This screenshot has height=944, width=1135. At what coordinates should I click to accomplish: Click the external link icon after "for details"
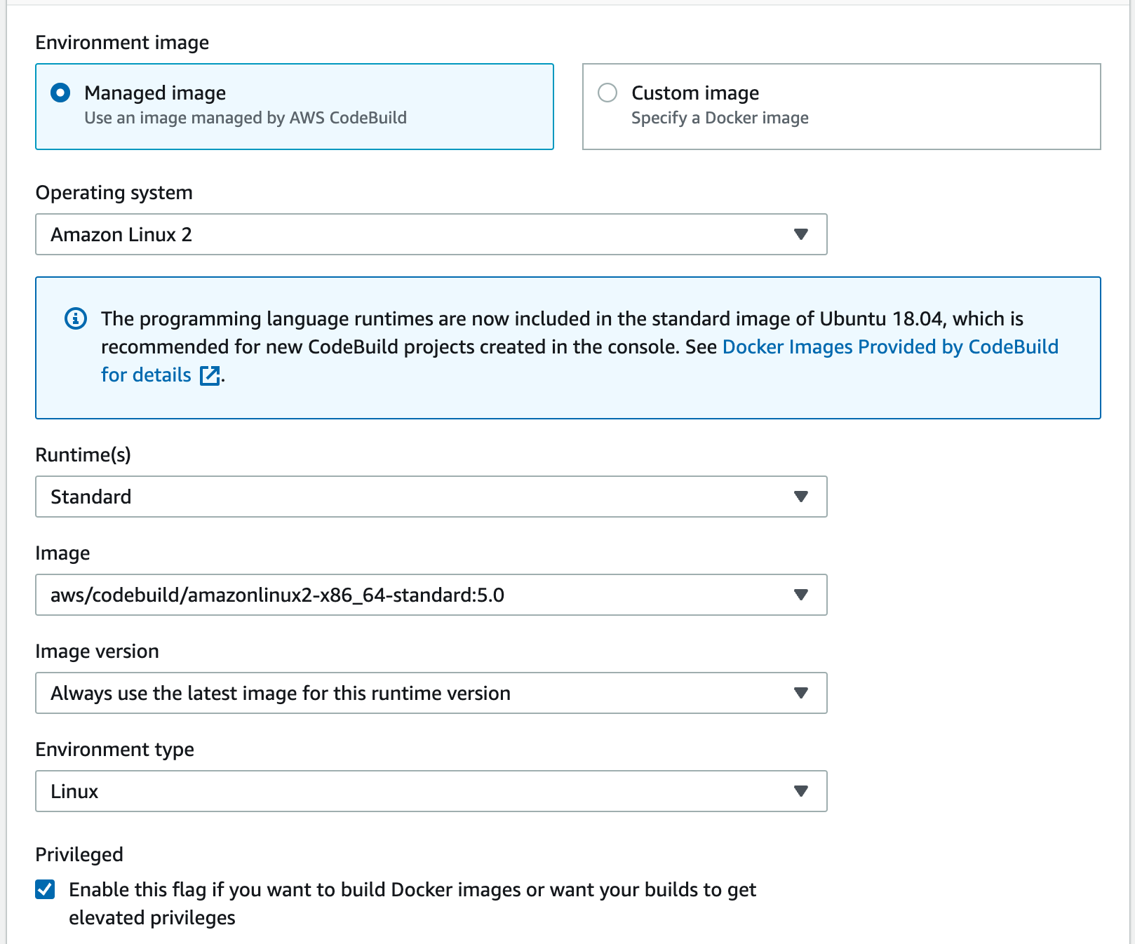210,376
